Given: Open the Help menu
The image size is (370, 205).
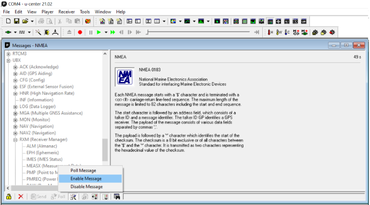Looking at the screenshot, I should [121, 12].
